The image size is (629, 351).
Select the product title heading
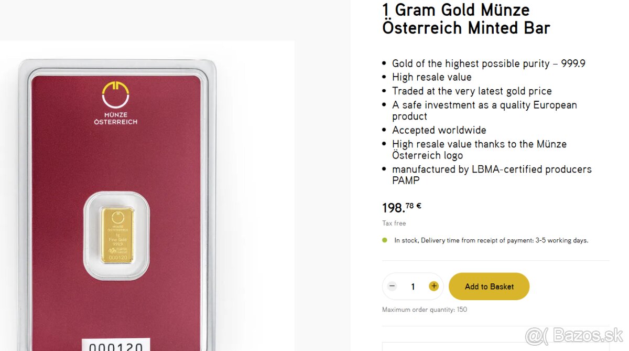[x=466, y=18]
